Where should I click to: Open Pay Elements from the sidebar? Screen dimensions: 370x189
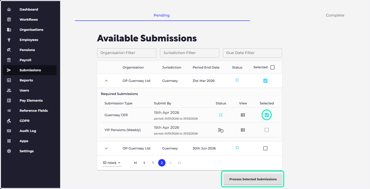(x=30, y=100)
